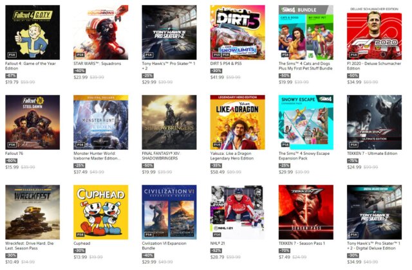
Task: Select the -67% discount badge under Fallout 4
Action: [x=11, y=76]
